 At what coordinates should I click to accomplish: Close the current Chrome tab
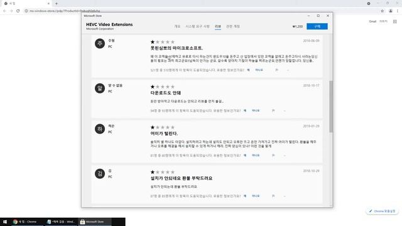pos(48,4)
